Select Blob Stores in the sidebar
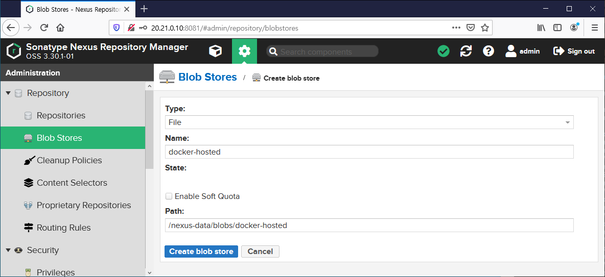The height and width of the screenshot is (277, 605). 73,138
